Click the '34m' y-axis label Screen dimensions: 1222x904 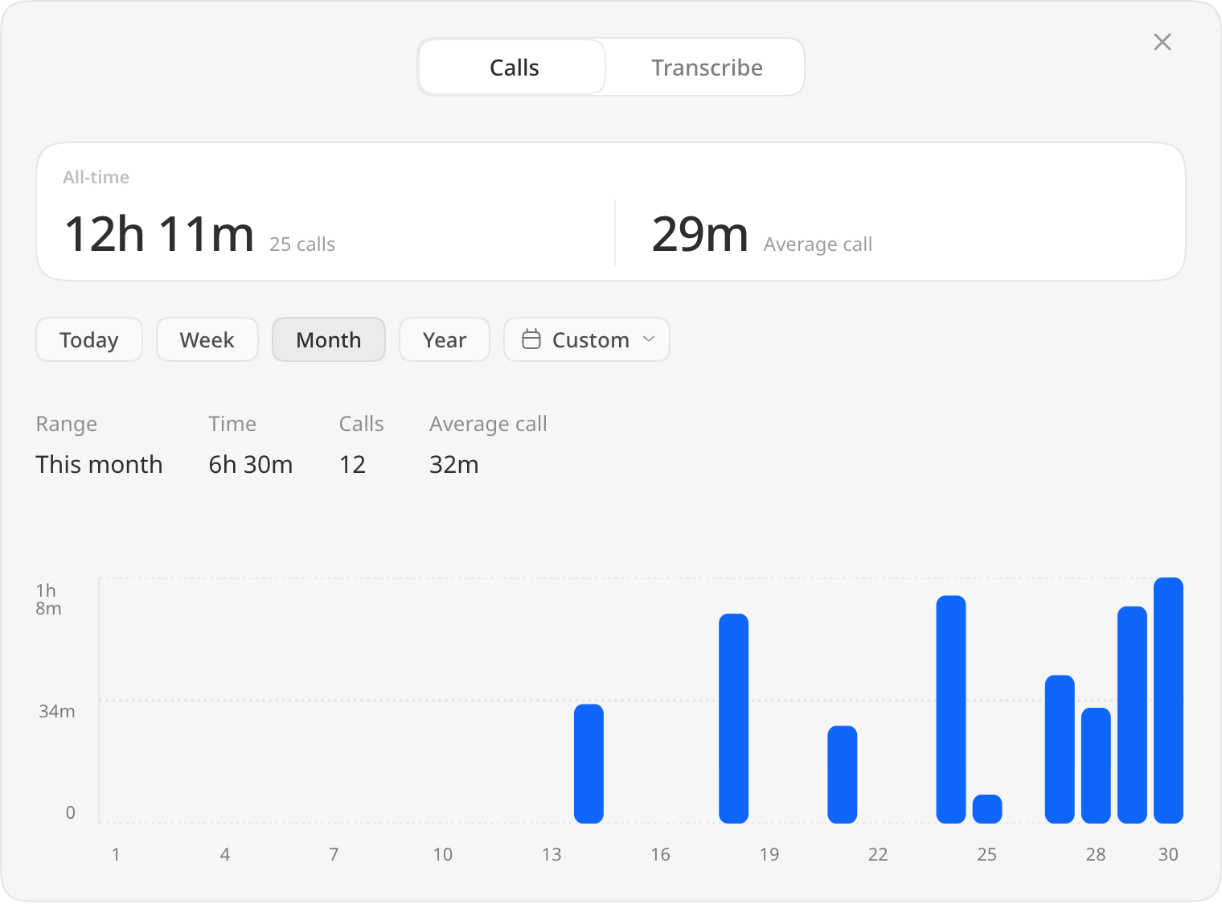(57, 711)
